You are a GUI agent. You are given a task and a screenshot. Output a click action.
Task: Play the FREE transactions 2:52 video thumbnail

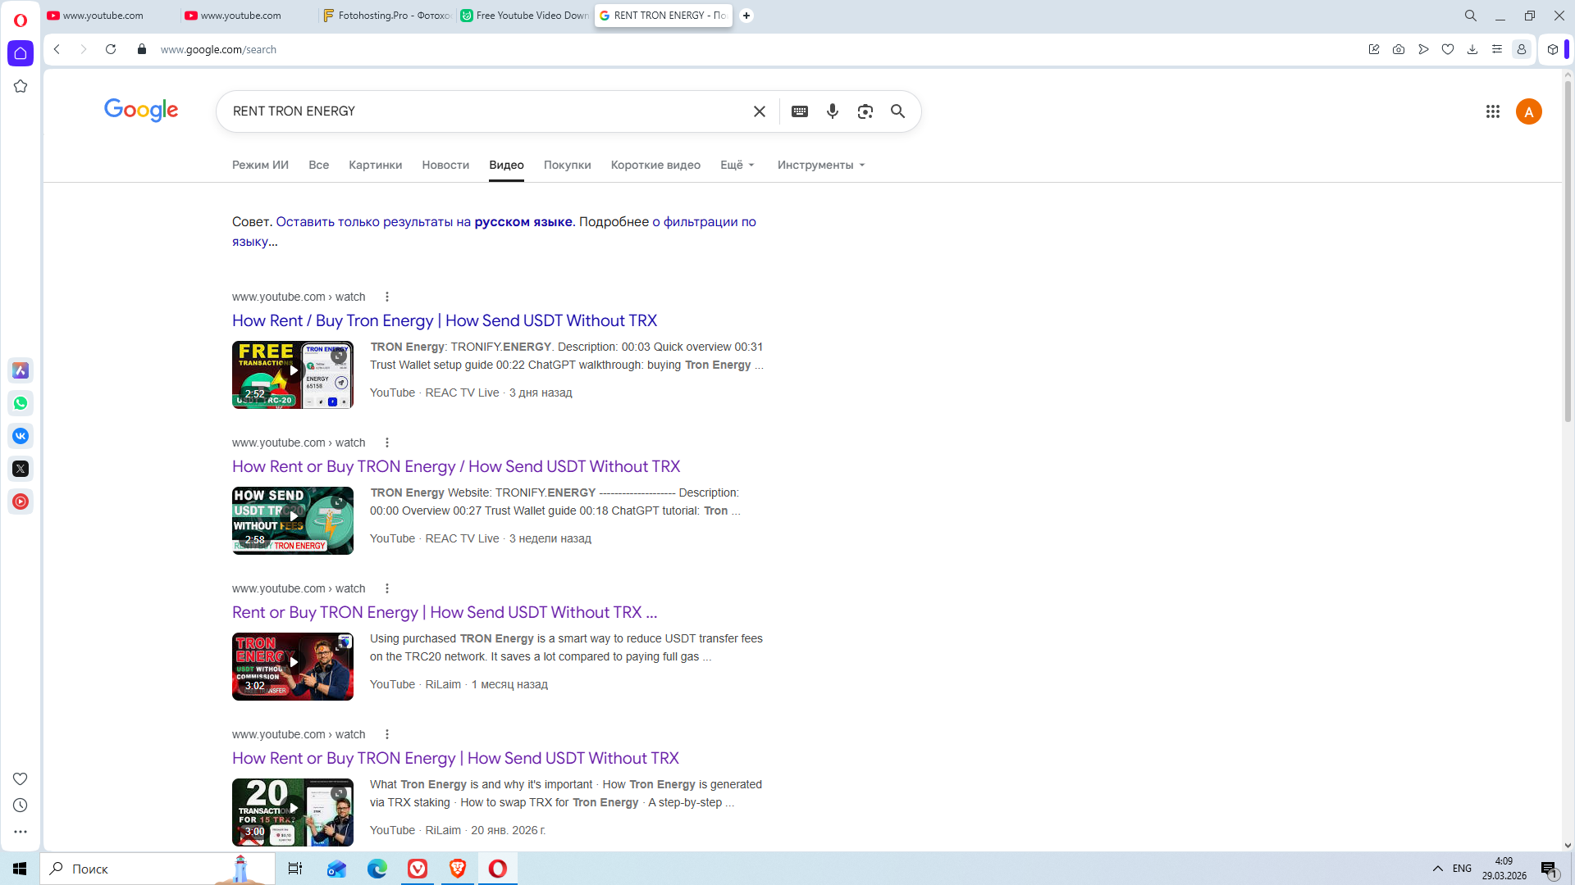click(x=293, y=374)
